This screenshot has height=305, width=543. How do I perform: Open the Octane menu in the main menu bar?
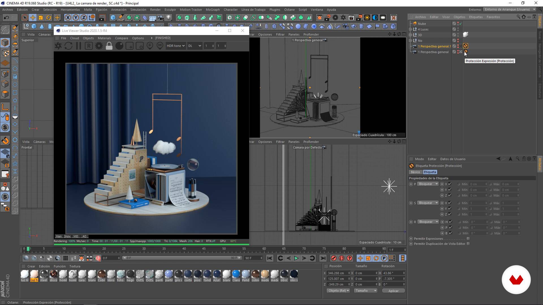tap(289, 10)
